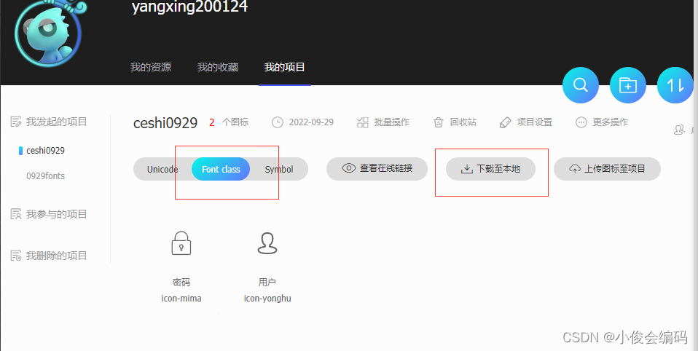
Task: Click the clock icon beside the date
Action: pyautogui.click(x=278, y=122)
